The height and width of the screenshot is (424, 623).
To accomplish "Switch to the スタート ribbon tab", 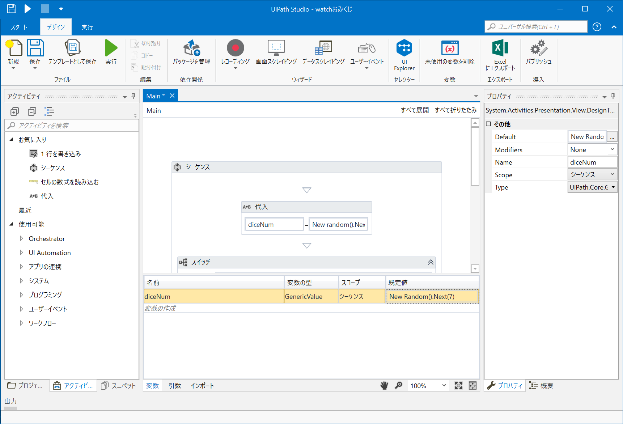I will point(19,27).
